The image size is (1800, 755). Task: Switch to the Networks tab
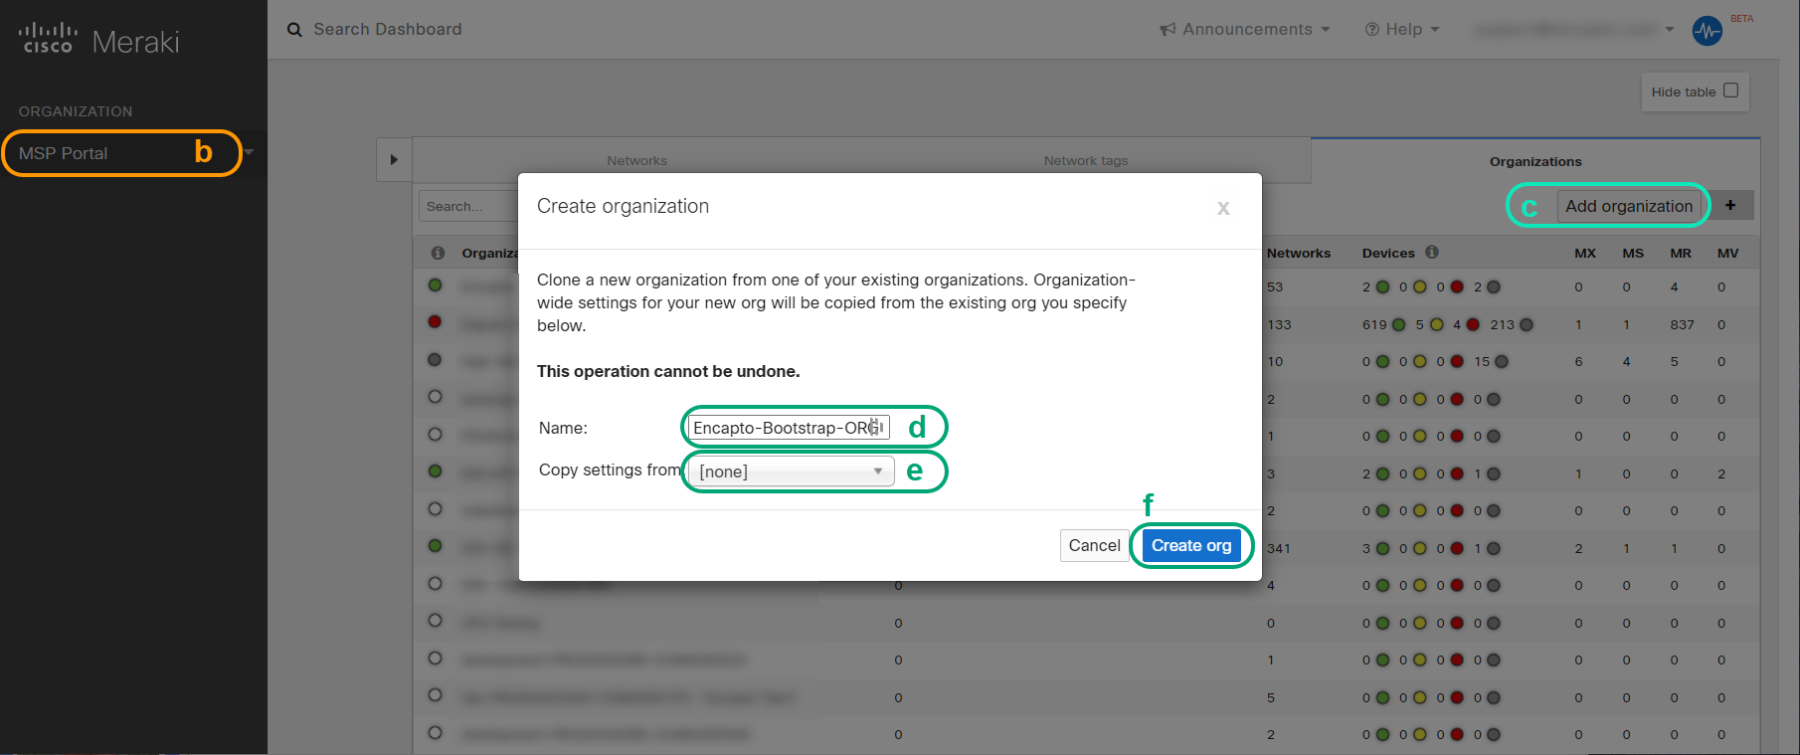tap(637, 160)
